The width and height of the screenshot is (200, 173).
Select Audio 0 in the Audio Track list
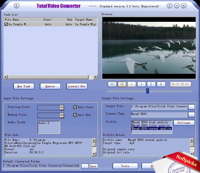44,123
